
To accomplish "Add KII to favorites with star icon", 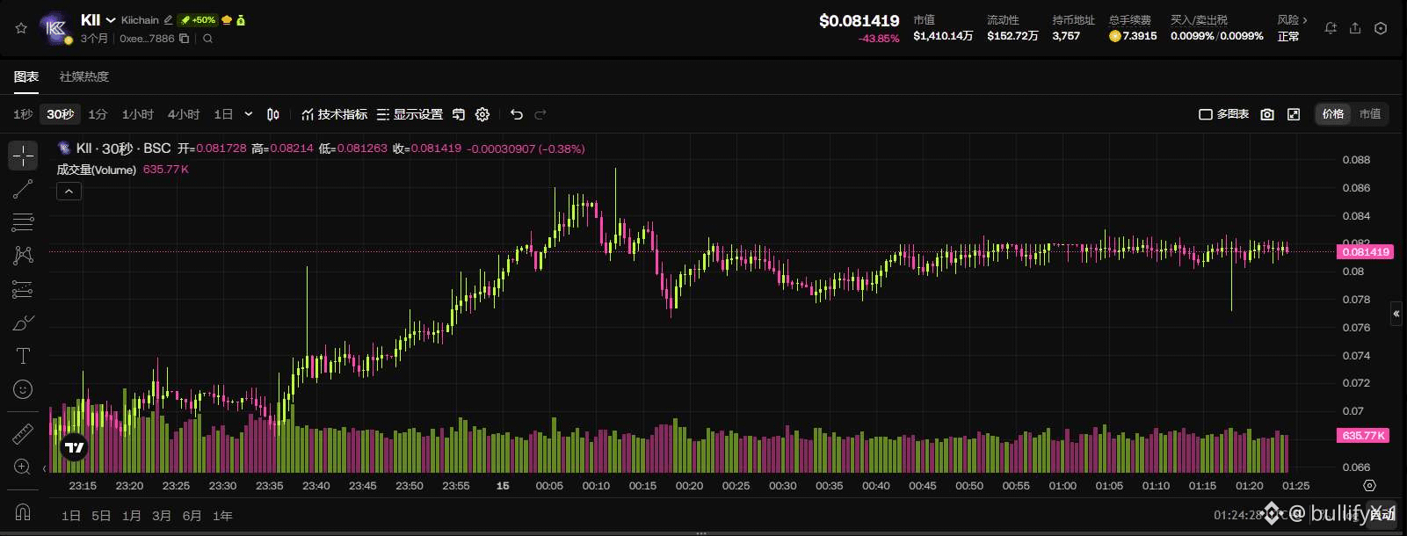I will (x=21, y=28).
